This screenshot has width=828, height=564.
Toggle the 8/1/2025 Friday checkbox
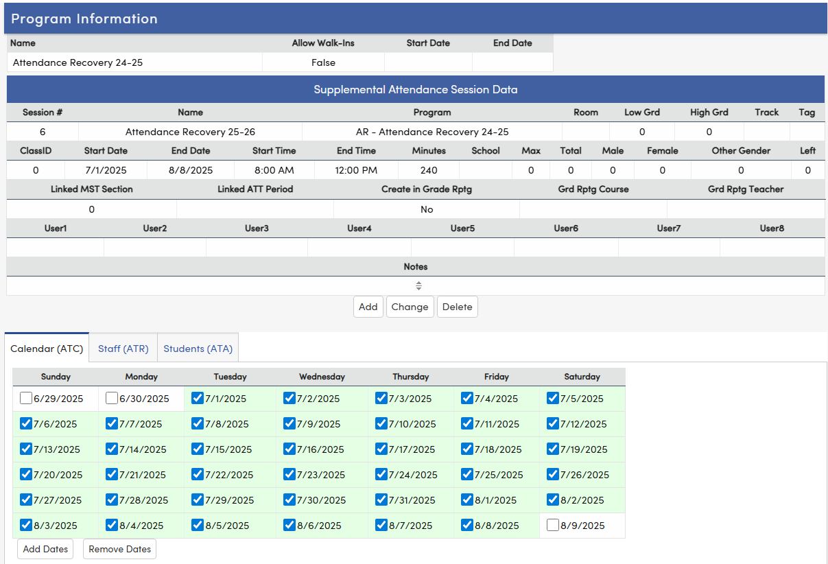tap(467, 500)
